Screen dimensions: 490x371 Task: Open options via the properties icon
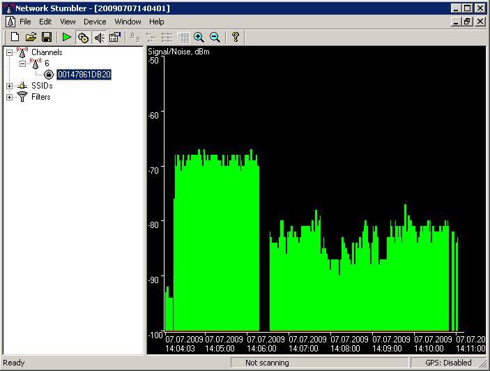point(115,37)
